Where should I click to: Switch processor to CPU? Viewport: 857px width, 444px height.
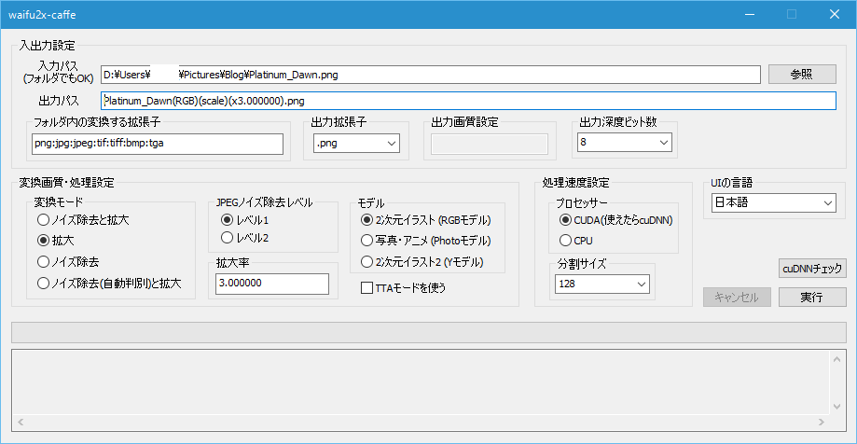pos(566,240)
